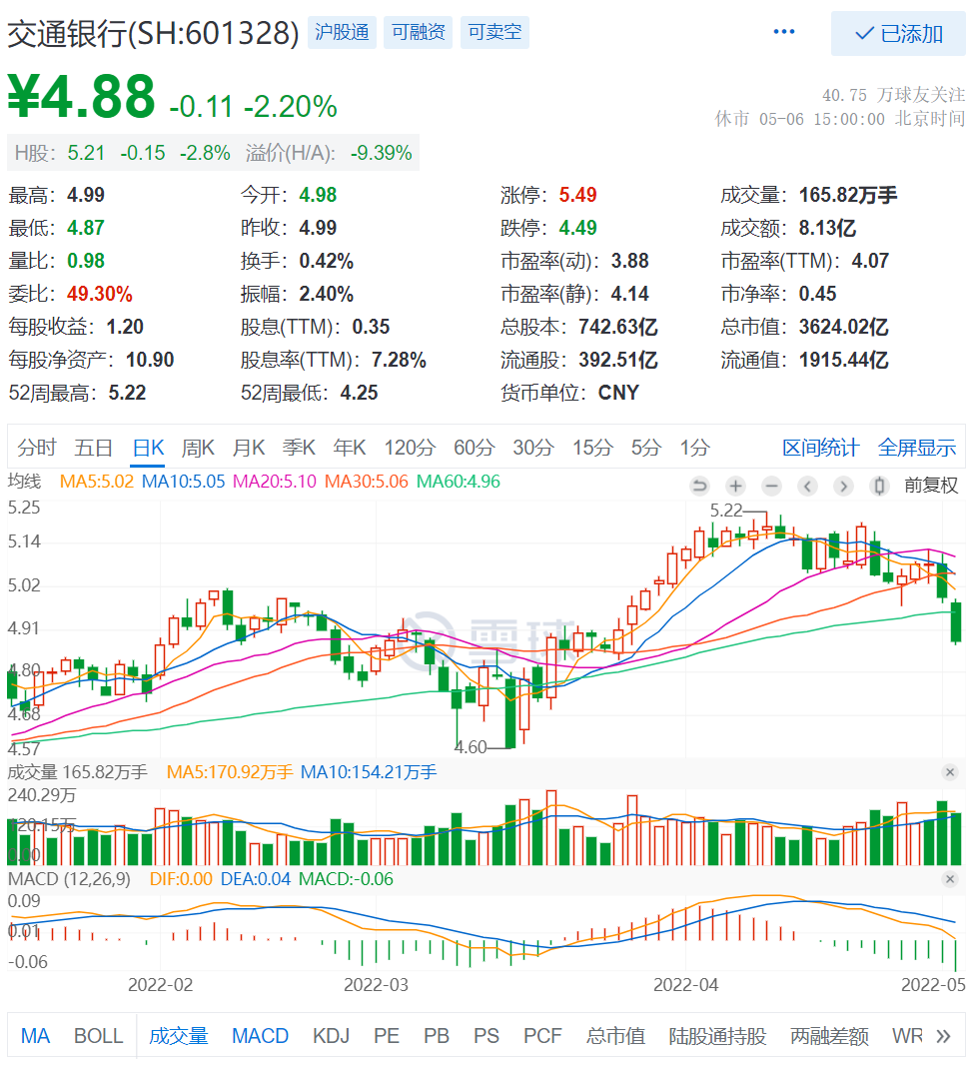Toggle the MA indicator at the bottom
977x1065 pixels.
click(35, 1036)
